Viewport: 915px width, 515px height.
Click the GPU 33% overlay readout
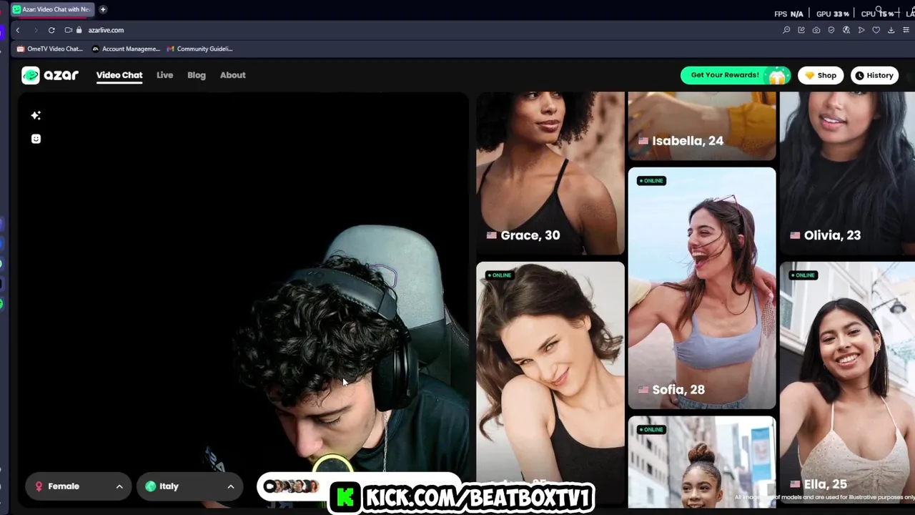(833, 14)
